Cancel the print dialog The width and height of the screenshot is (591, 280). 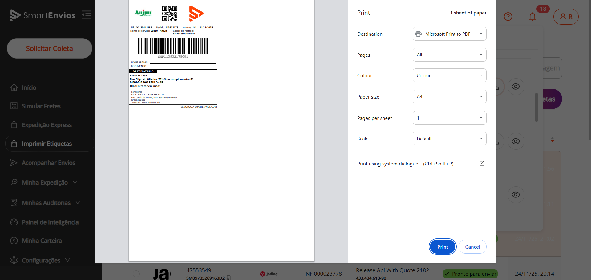click(x=472, y=247)
